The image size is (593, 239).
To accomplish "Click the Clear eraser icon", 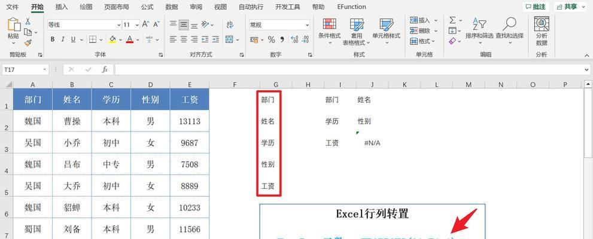I will pos(452,41).
